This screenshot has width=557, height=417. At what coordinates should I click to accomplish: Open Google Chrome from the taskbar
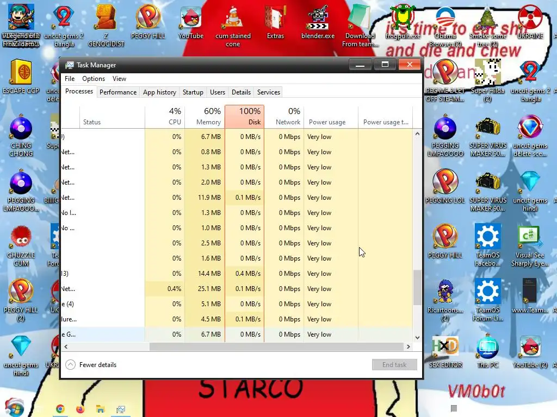coord(60,409)
